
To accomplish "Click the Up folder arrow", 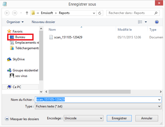I will [27, 13].
